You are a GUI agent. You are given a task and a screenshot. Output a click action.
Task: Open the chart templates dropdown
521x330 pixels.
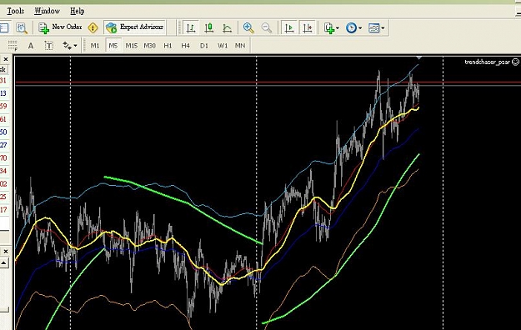[x=377, y=27]
